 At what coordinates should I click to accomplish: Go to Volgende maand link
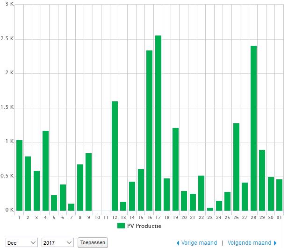pos(249,243)
